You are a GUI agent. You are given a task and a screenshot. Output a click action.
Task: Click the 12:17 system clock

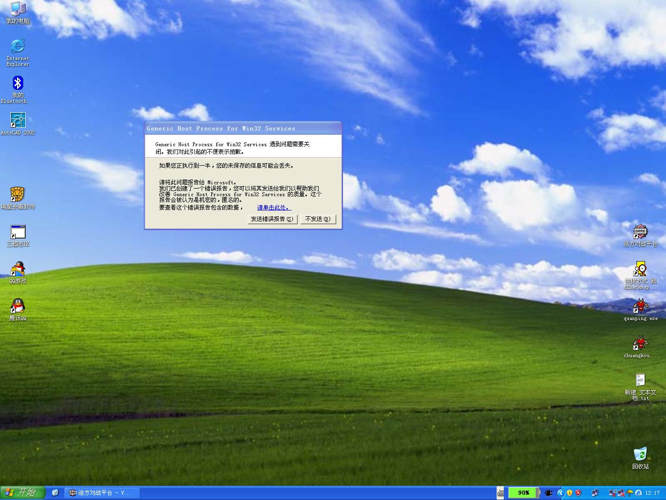[x=653, y=493]
